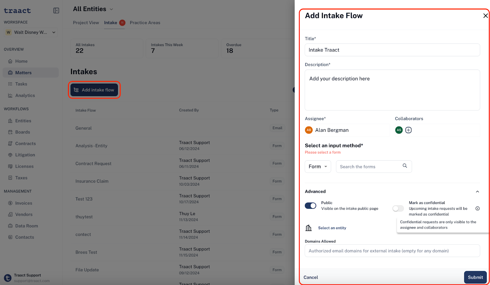Click the Domains Allowed input field
Image resolution: width=490 pixels, height=285 pixels.
(392, 251)
